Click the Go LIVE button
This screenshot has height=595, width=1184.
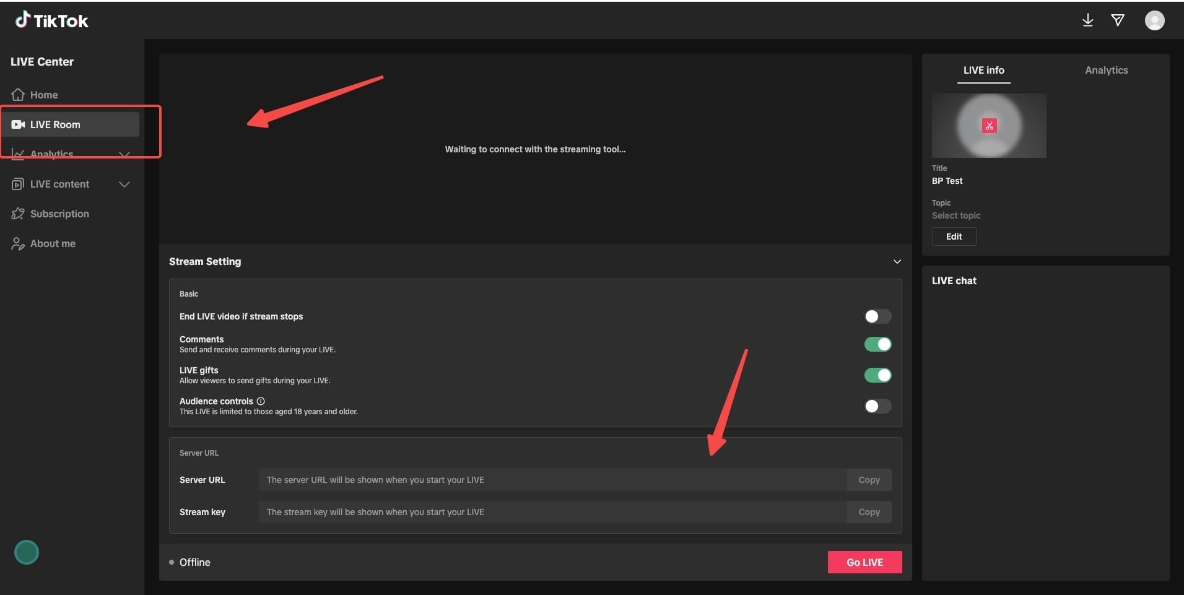864,562
